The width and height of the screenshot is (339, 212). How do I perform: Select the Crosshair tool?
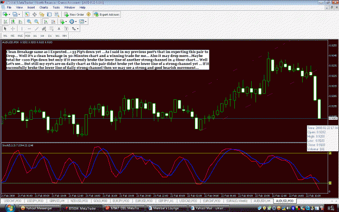click(x=13, y=29)
